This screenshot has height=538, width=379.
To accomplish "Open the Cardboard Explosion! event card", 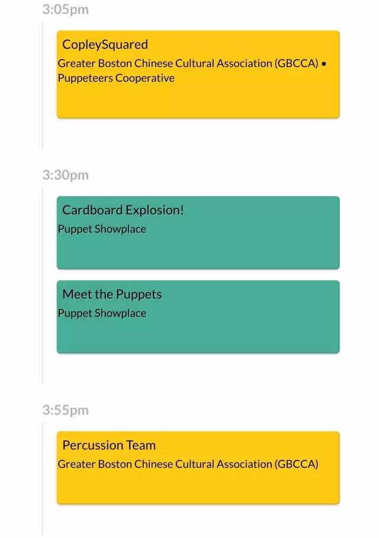I will (198, 233).
